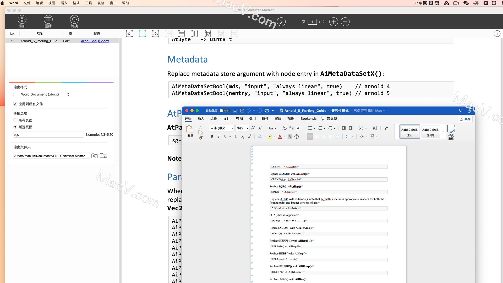
Task: Click the 删除 (Delete) trash icon
Action: click(48, 20)
